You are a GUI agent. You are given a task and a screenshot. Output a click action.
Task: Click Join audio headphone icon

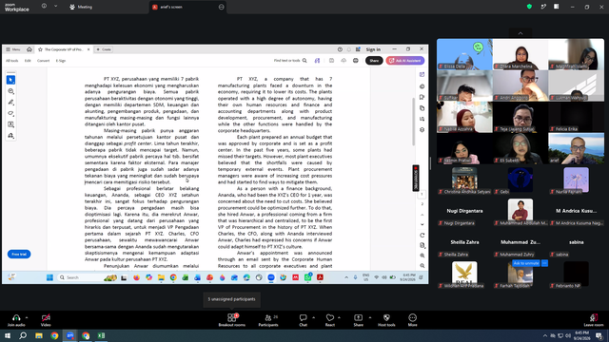[16, 320]
